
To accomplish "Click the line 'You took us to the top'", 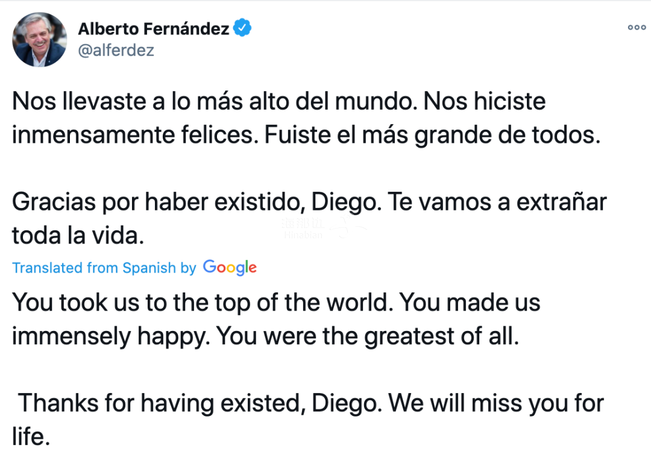I will pos(276,303).
